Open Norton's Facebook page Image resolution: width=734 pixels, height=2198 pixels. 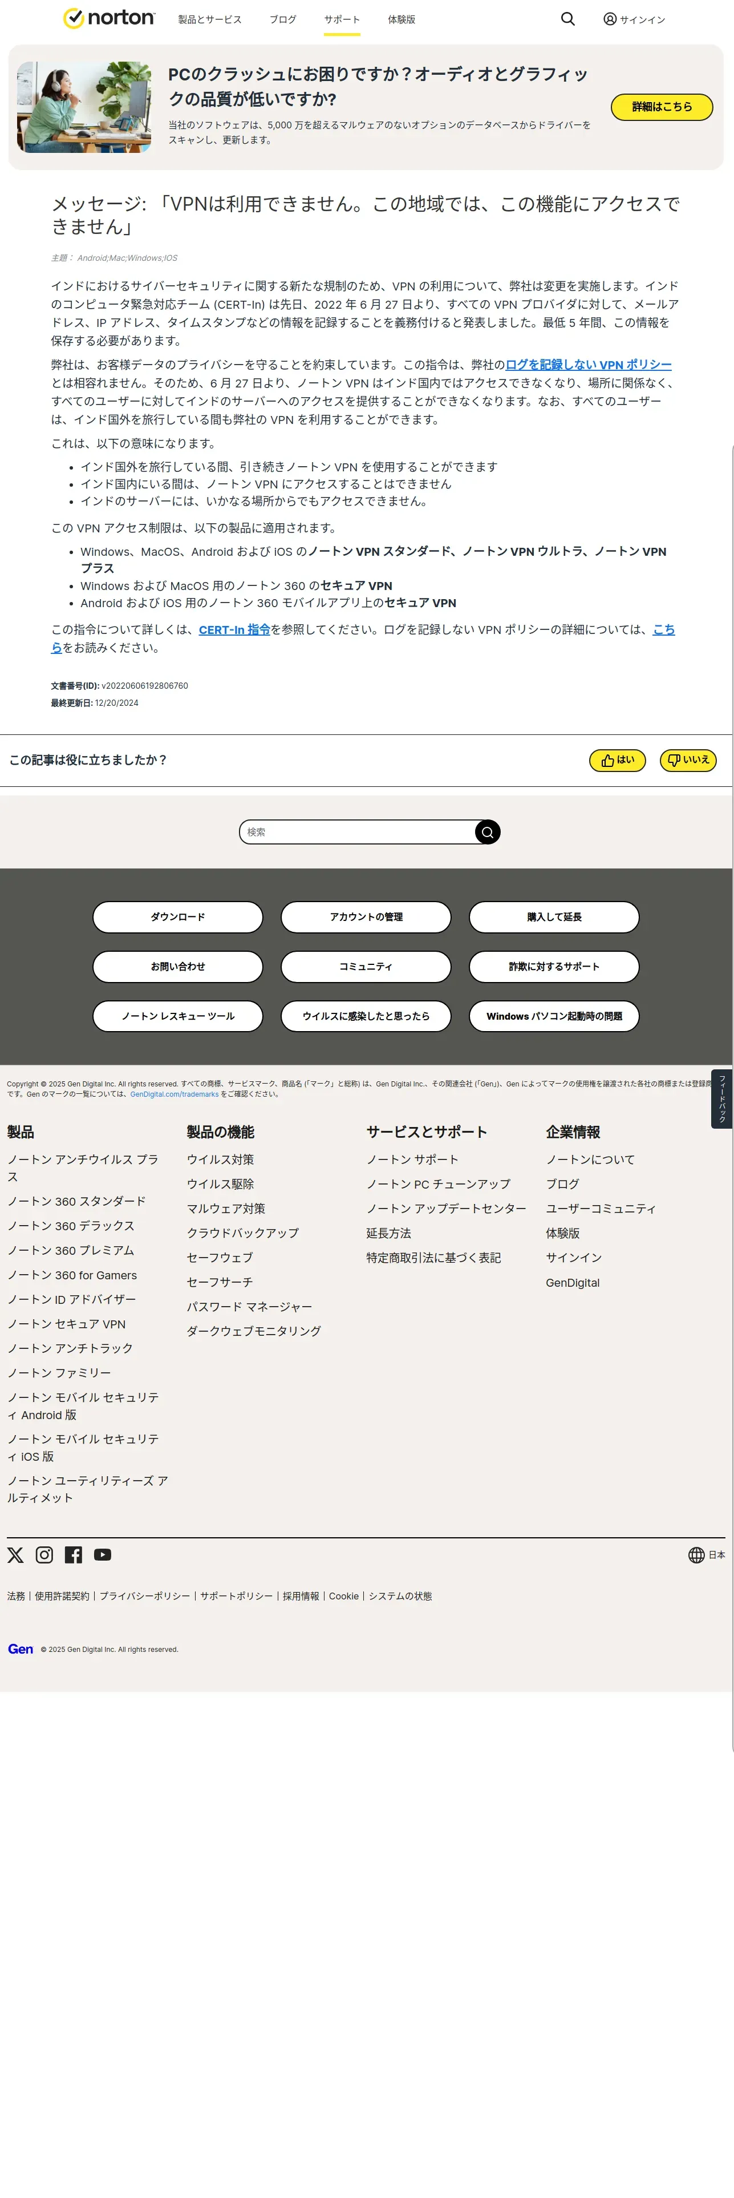74,1555
